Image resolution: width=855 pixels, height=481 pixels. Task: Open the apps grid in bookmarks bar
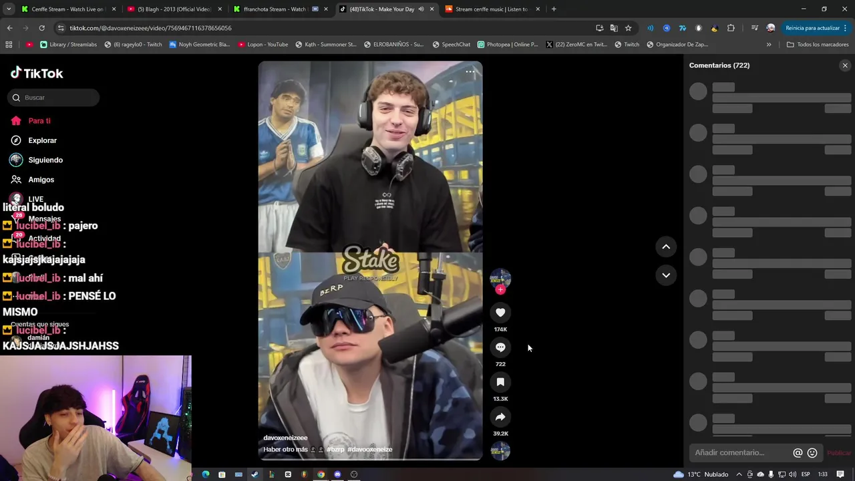9,45
